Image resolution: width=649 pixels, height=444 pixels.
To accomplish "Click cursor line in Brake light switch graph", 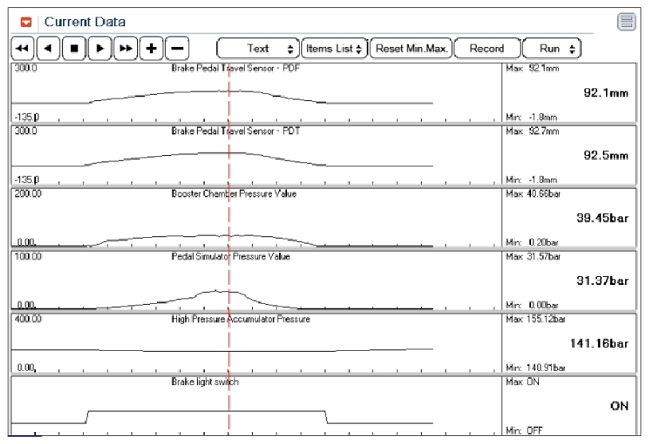I will [229, 407].
